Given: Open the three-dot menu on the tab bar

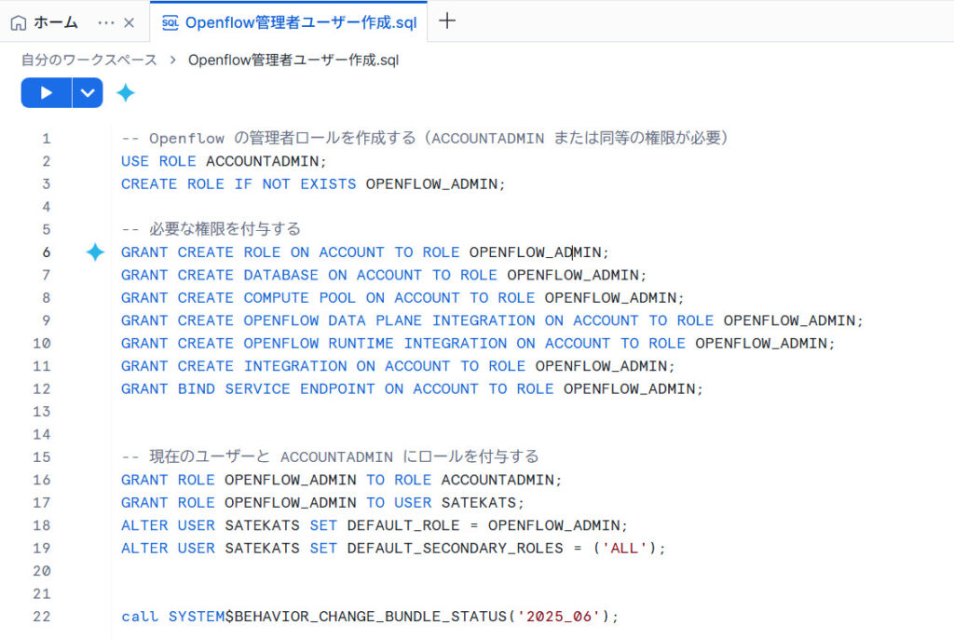Looking at the screenshot, I should [106, 22].
